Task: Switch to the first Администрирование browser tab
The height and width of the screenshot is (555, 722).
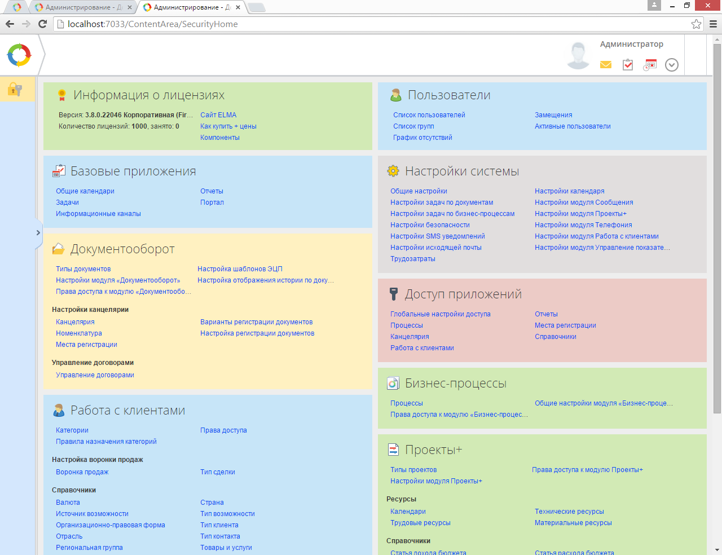Action: [x=78, y=7]
